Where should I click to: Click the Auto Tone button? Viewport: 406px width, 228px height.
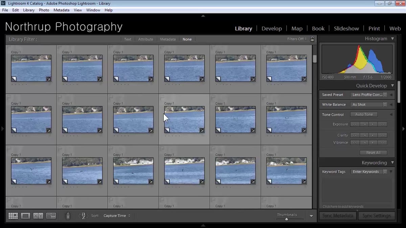pyautogui.click(x=364, y=115)
